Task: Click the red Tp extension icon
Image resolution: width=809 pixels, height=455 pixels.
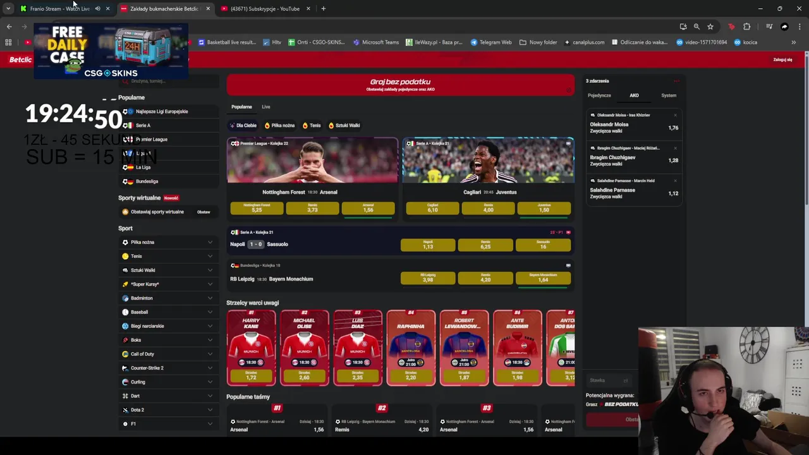Action: click(731, 27)
